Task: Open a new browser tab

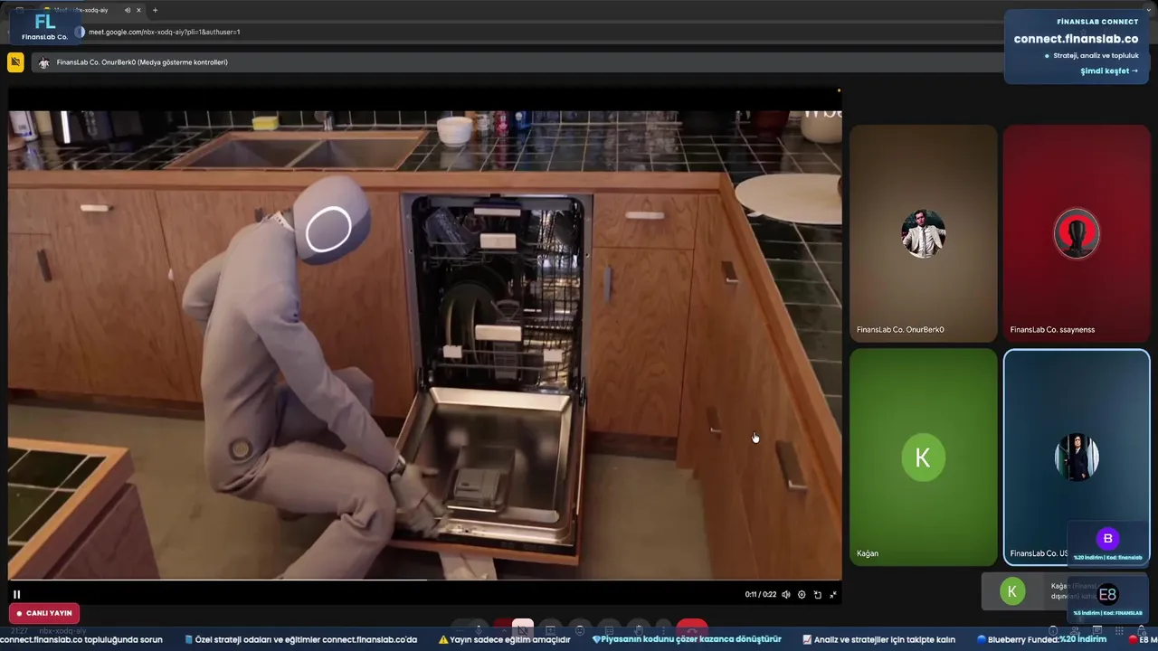Action: 155,10
